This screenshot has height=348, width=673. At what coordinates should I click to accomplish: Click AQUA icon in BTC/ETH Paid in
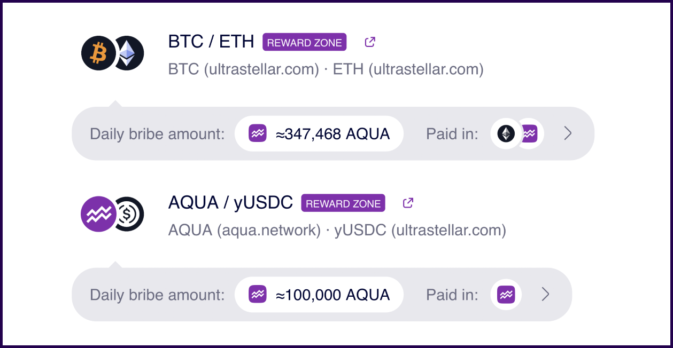click(x=530, y=133)
